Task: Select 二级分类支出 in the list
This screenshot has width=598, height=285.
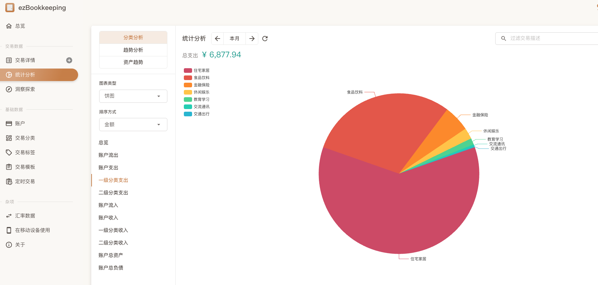Action: pyautogui.click(x=113, y=193)
